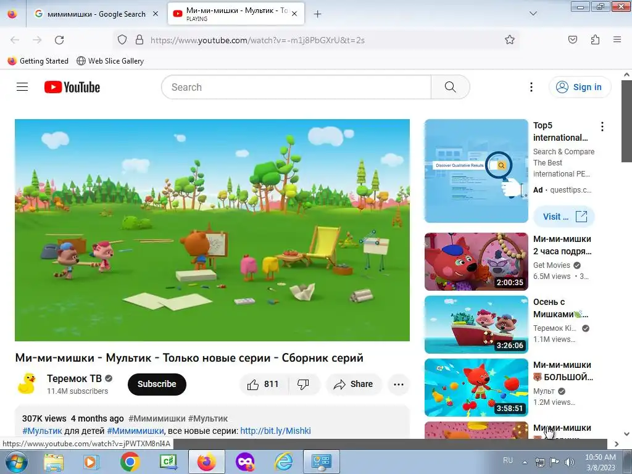The image size is (632, 474).
Task: Click the search magnifier button
Action: coord(450,87)
